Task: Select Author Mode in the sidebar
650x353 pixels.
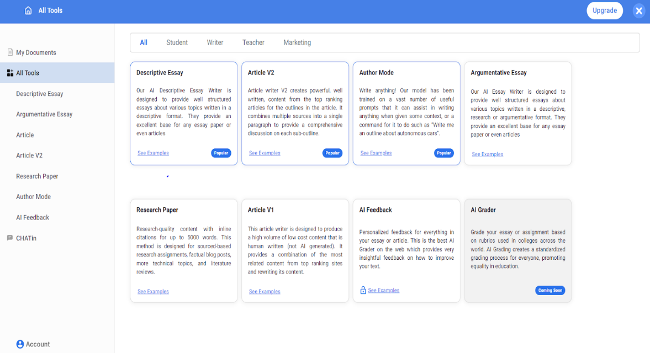Action: coord(33,196)
